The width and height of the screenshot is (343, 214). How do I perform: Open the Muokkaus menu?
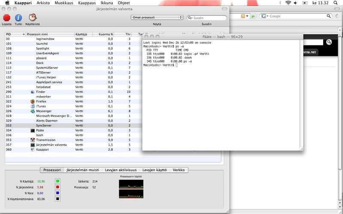coord(64,3)
